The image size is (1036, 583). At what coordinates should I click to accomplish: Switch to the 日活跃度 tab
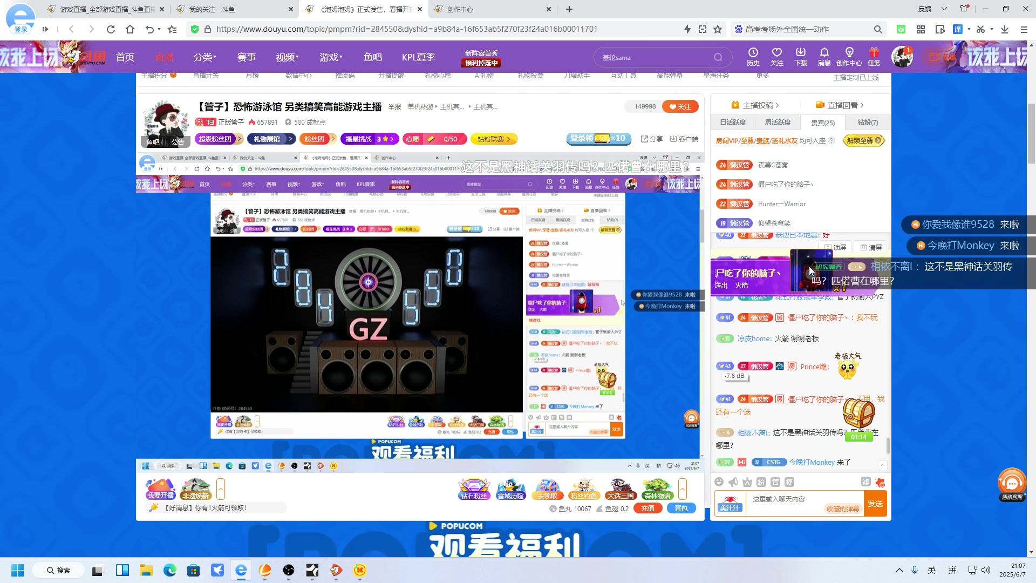(x=733, y=123)
